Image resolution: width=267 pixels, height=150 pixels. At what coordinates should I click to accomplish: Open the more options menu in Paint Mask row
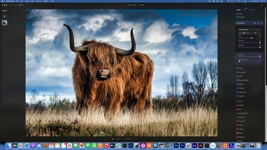(x=259, y=30)
